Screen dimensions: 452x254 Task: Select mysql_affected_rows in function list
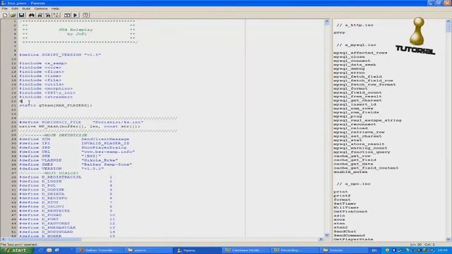[x=360, y=53]
